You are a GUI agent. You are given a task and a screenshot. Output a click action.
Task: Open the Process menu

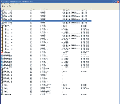tap(11, 4)
